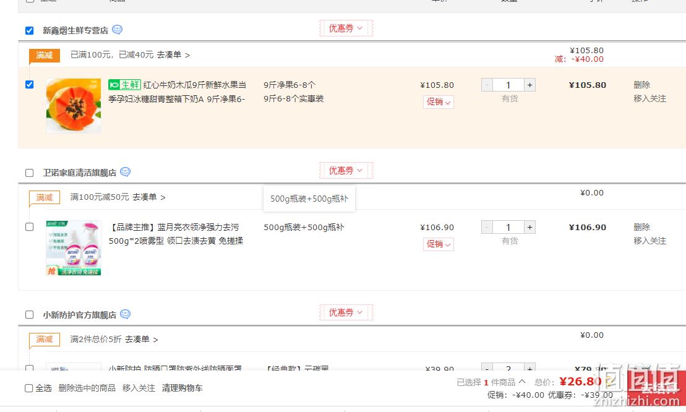
Task: Open 小新防护官方旗舰店 store name link
Action: [x=80, y=315]
